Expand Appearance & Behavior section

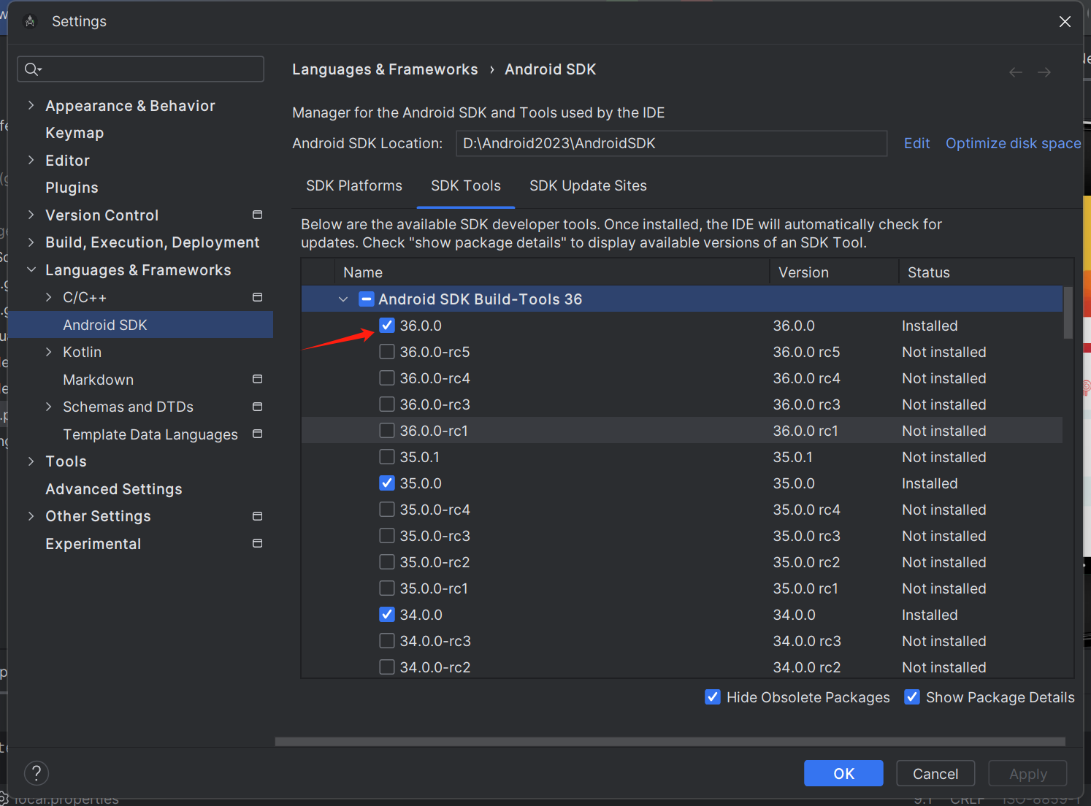31,105
